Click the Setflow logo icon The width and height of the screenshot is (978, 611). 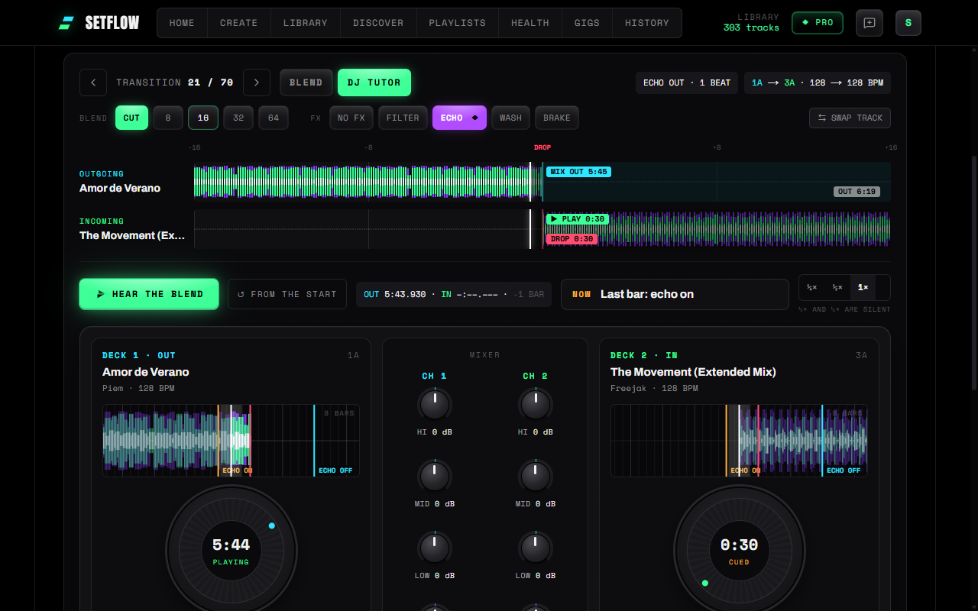click(x=66, y=23)
